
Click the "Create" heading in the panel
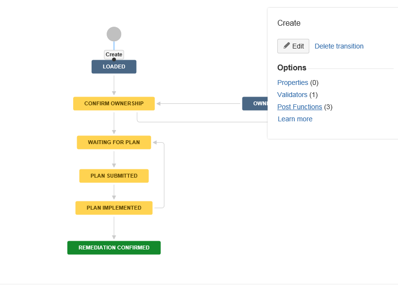289,23
